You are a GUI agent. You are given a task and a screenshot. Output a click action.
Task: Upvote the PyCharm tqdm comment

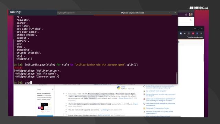(66, 104)
